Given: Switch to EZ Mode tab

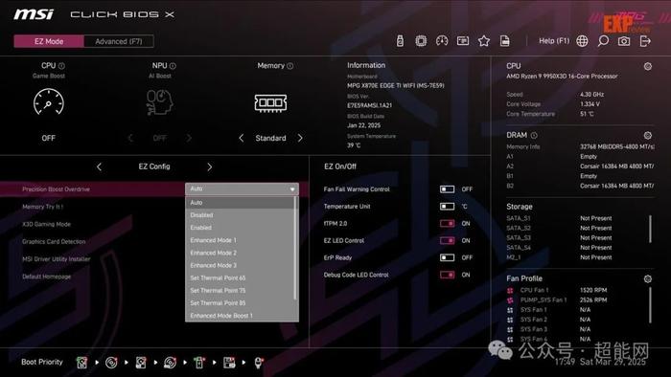Looking at the screenshot, I should pyautogui.click(x=49, y=41).
